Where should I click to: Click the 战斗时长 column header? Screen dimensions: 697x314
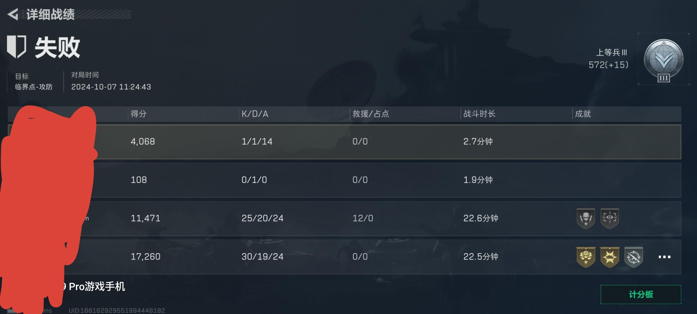click(479, 114)
